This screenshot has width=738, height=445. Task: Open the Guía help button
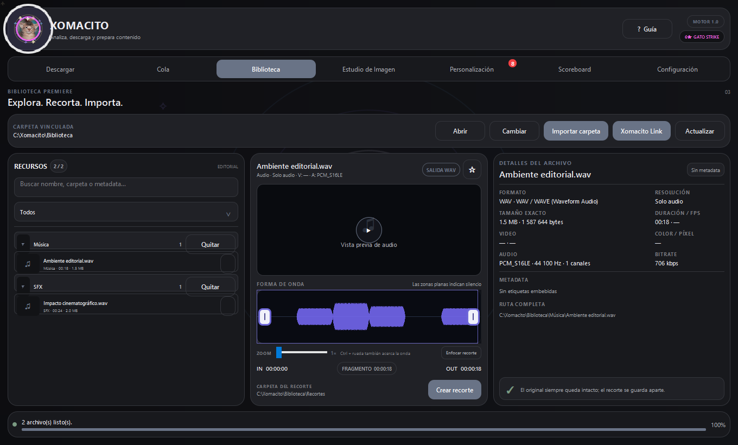pos(647,29)
